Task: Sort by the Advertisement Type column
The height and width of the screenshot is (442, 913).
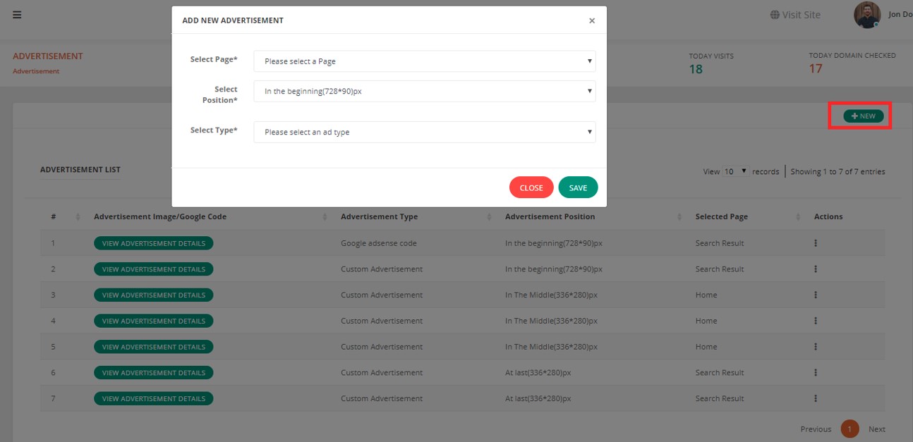Action: pyautogui.click(x=379, y=217)
